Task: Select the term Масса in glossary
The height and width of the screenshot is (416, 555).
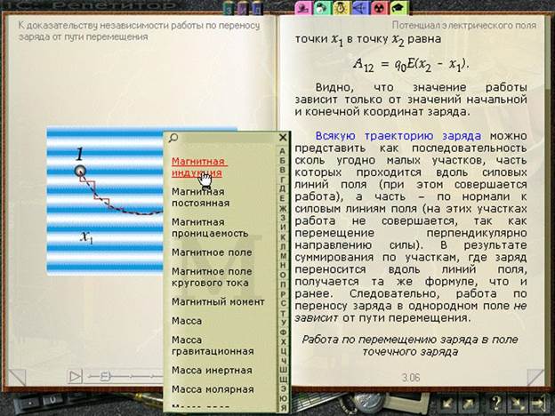Action: pyautogui.click(x=187, y=321)
